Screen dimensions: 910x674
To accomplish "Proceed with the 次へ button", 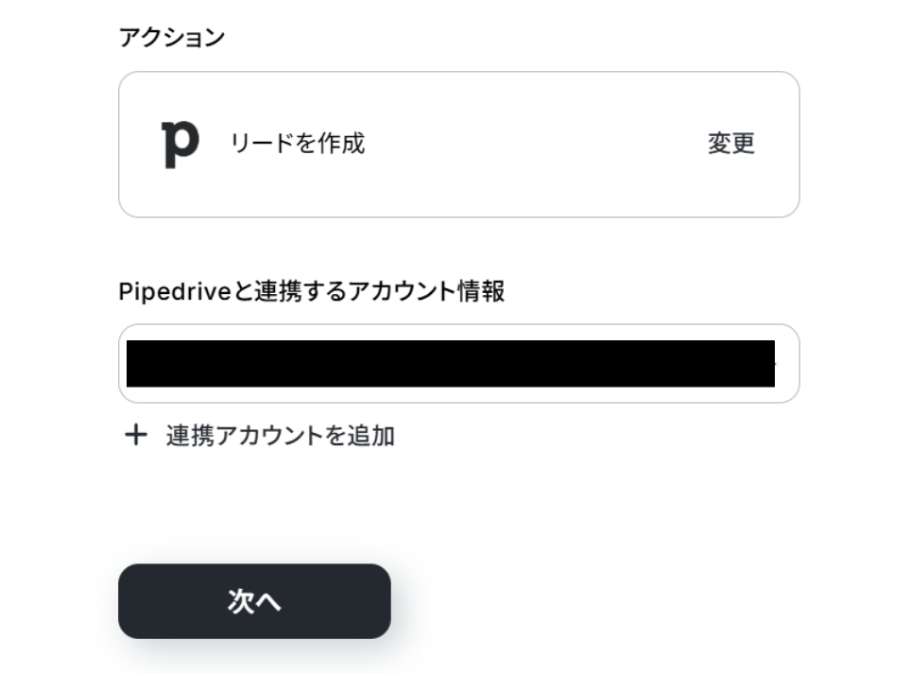I will [254, 601].
